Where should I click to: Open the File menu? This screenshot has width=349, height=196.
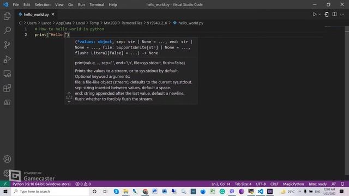(x=16, y=4)
